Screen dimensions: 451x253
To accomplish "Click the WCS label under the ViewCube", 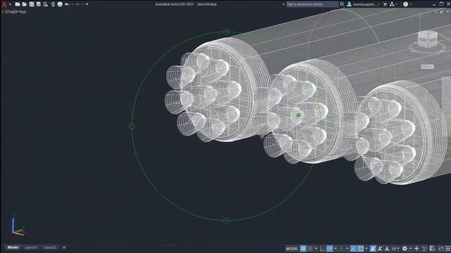I will coord(427,67).
